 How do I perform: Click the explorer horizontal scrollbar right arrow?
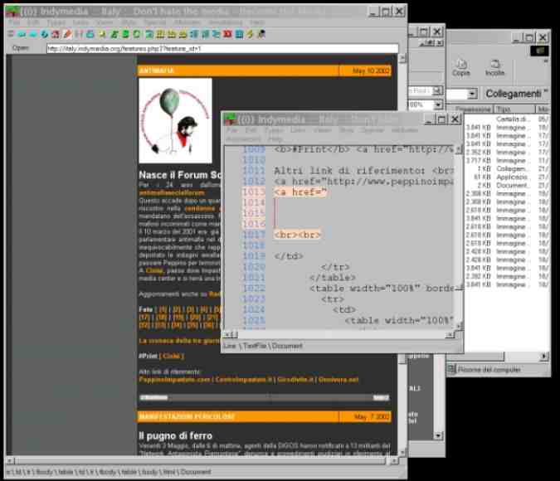(544, 356)
